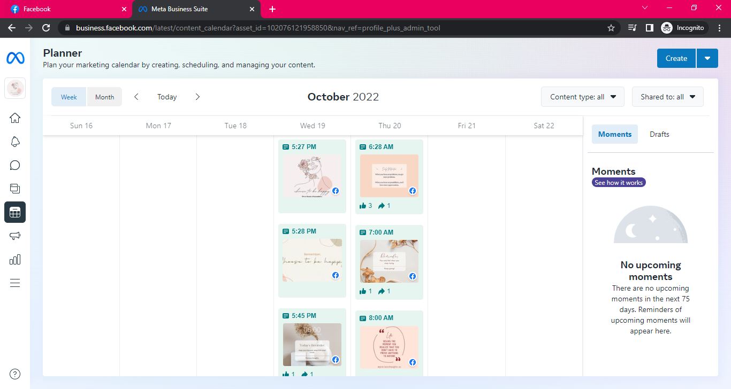Close the Facebook browser tab

(x=124, y=9)
